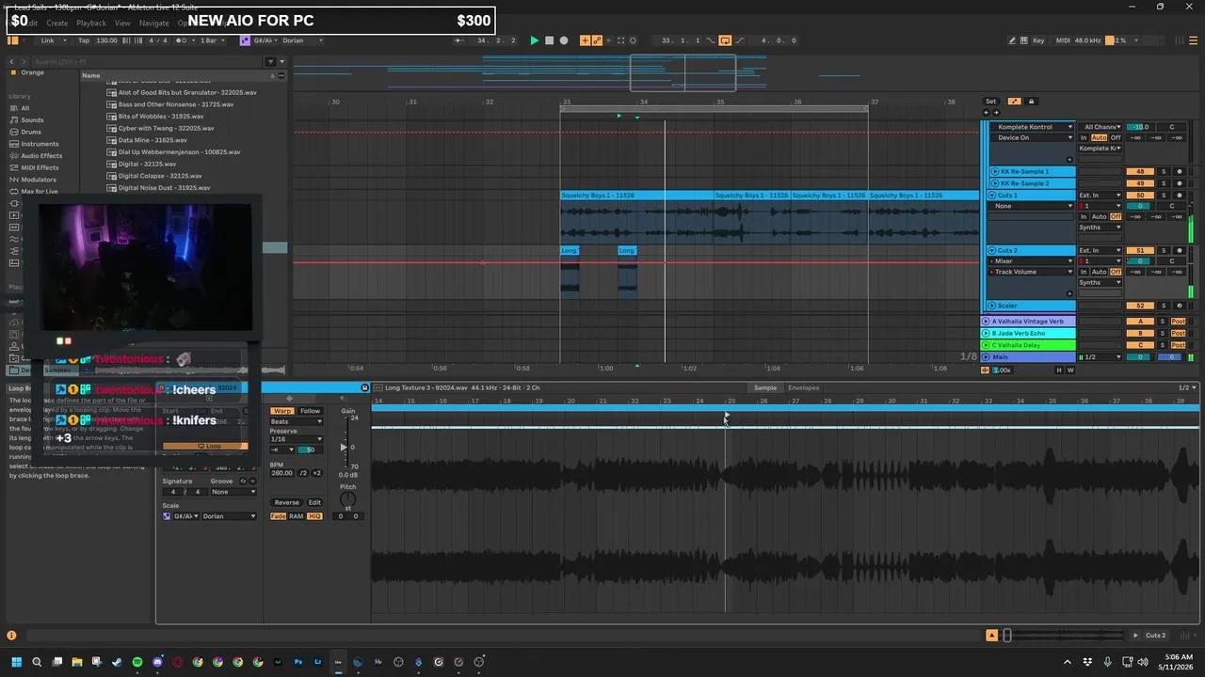Viewport: 1205px width, 677px height.
Task: Click the Follow button in clip view
Action: 310,411
